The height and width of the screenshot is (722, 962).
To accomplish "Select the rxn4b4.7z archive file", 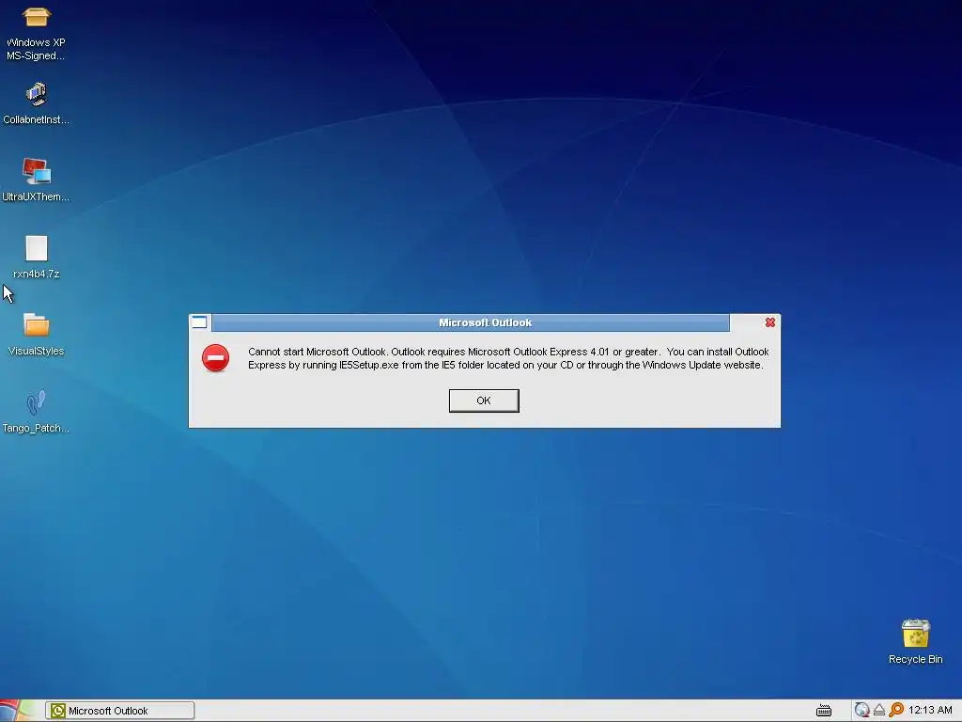I will (37, 258).
